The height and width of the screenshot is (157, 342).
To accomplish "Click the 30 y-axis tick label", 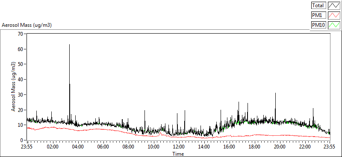I will [x=21, y=94].
